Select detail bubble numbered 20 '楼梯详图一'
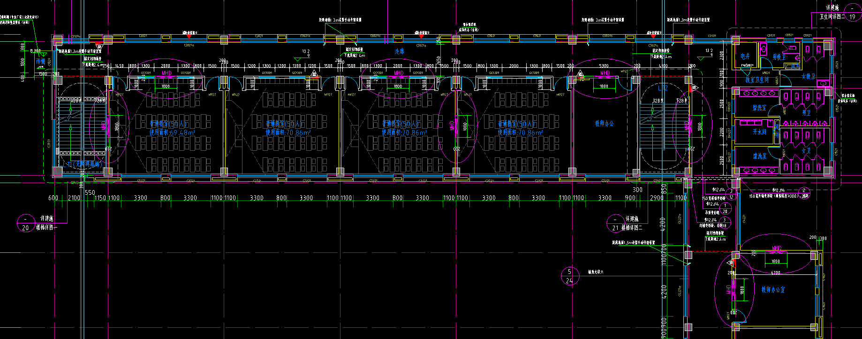 (x=25, y=223)
